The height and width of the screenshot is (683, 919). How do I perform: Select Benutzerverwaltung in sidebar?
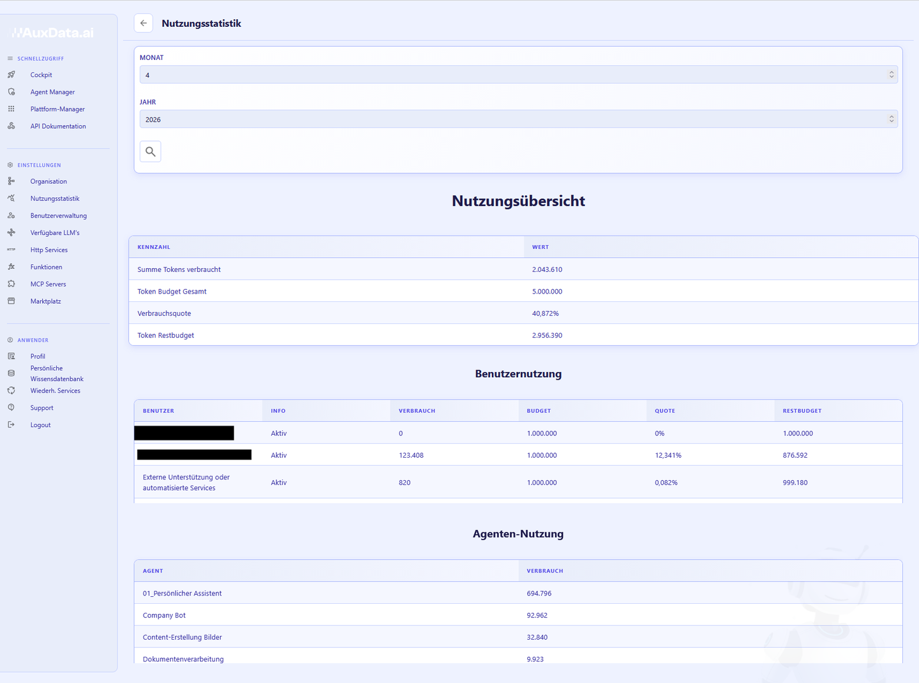click(59, 216)
